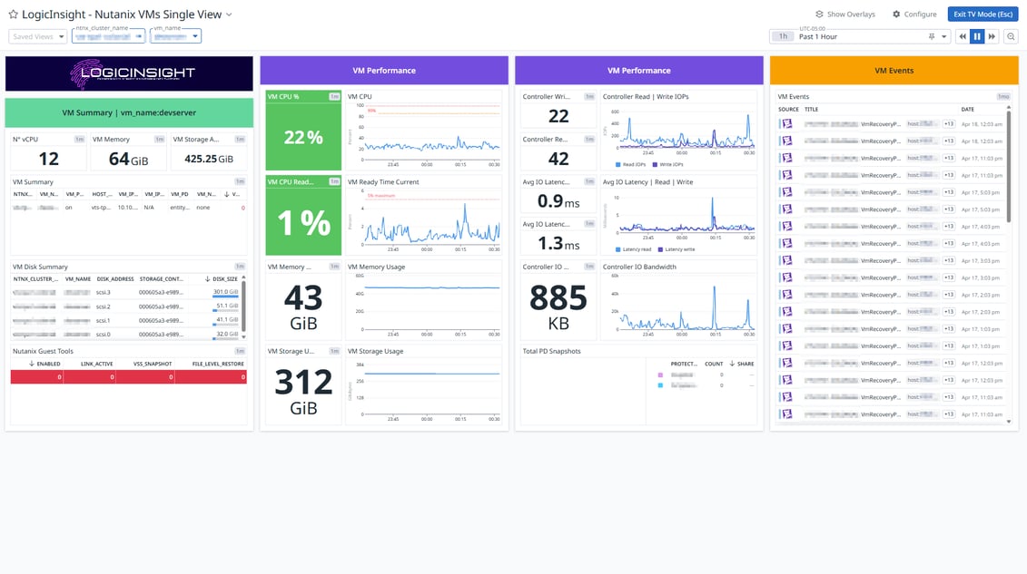
Task: Click the VM Disk Summary table scrollbar
Action: (x=243, y=306)
